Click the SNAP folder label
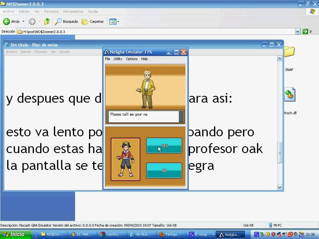319x239 pixels. coord(289,70)
